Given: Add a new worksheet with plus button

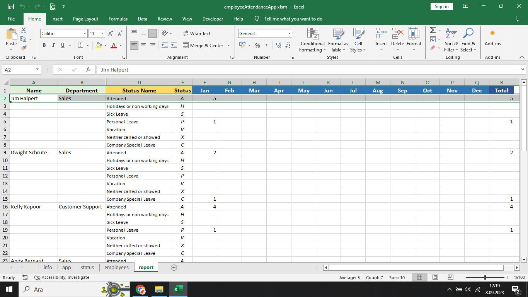Looking at the screenshot, I should [174, 267].
